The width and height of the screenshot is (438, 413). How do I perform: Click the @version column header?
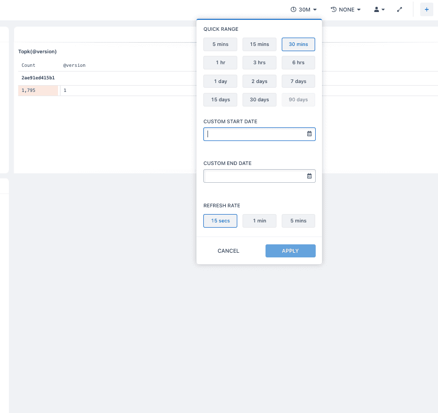74,65
